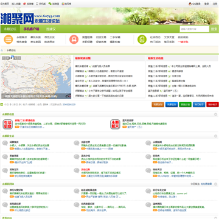Open the 特色美食 category link
The width and height of the screenshot is (219, 219).
coord(22,42)
